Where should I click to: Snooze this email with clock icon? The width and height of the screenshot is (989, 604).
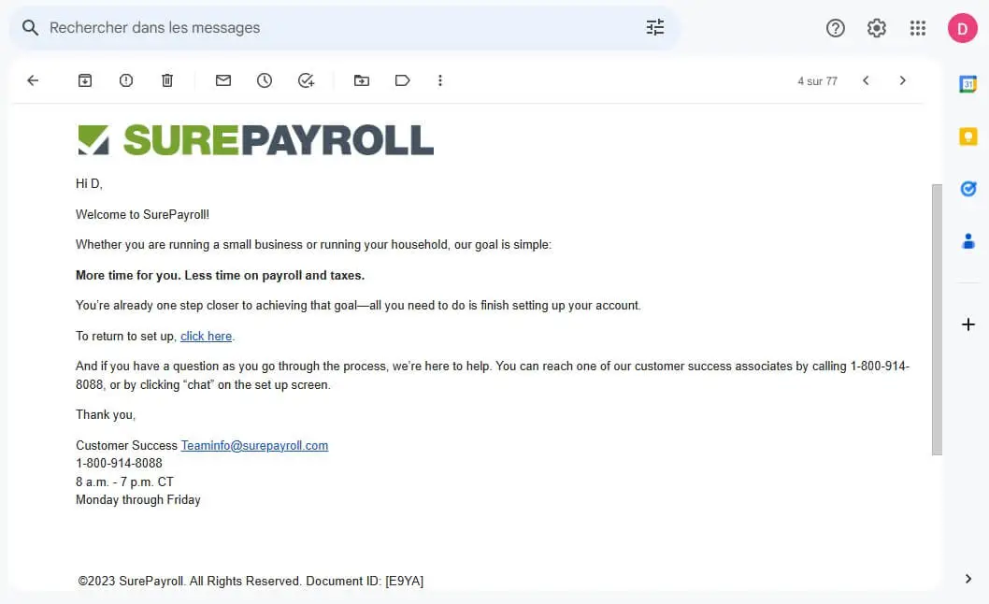pos(265,80)
